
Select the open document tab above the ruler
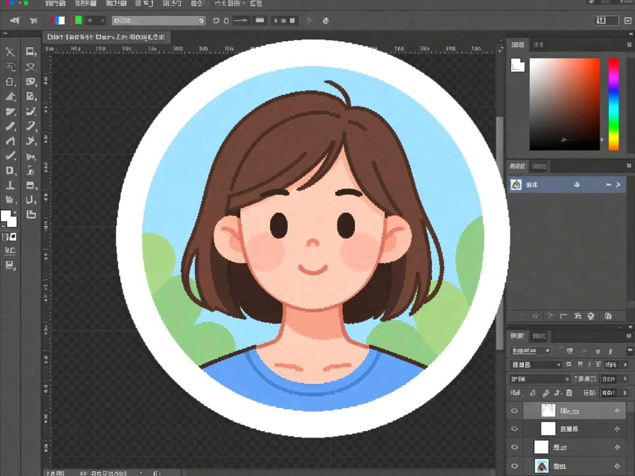coord(106,37)
